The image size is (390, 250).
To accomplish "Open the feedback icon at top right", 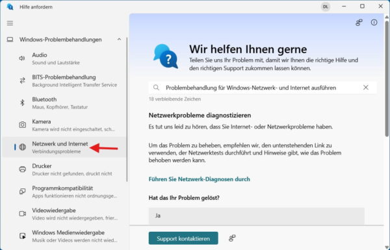I will click(x=359, y=23).
